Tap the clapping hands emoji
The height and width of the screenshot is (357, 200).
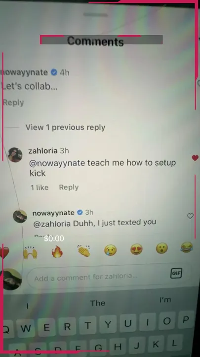(x=83, y=251)
